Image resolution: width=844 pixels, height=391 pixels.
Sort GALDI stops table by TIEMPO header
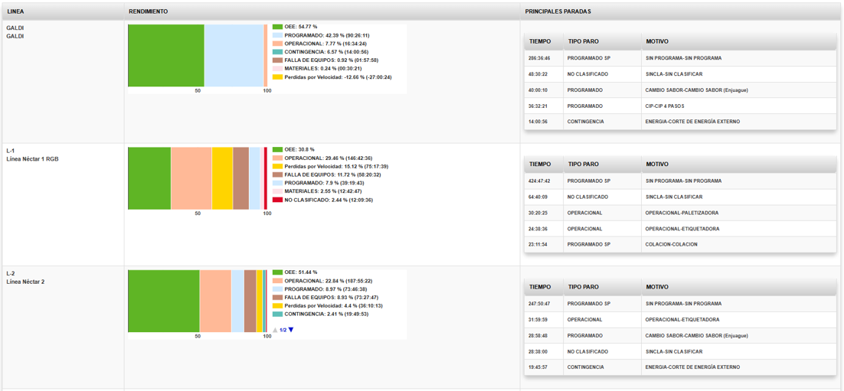point(539,41)
